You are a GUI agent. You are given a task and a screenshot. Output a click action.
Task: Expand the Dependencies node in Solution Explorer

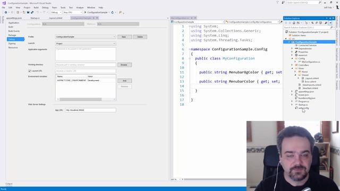(x=292, y=48)
